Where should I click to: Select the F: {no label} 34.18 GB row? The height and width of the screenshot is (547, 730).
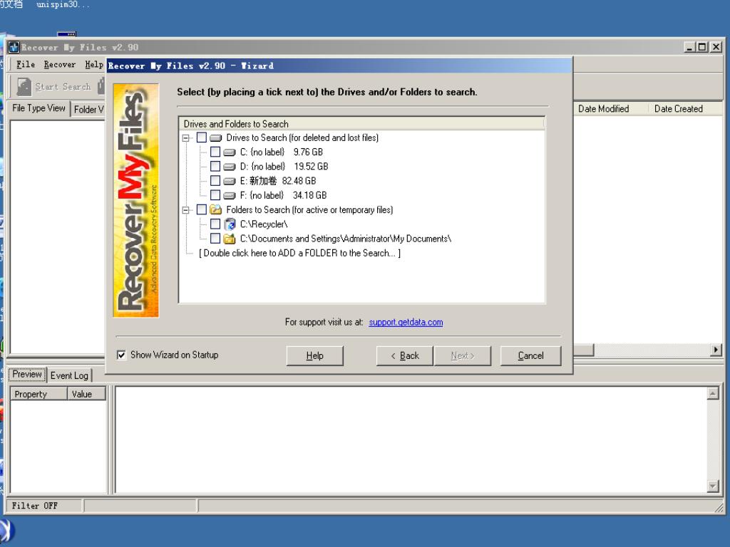pos(283,195)
